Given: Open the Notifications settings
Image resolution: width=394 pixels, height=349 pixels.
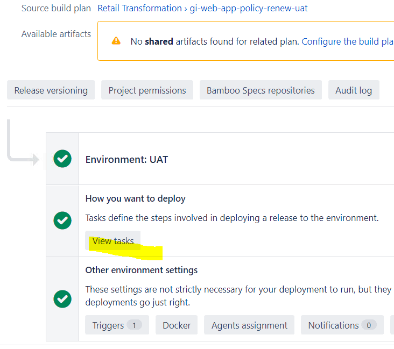Looking at the screenshot, I should pos(333,325).
